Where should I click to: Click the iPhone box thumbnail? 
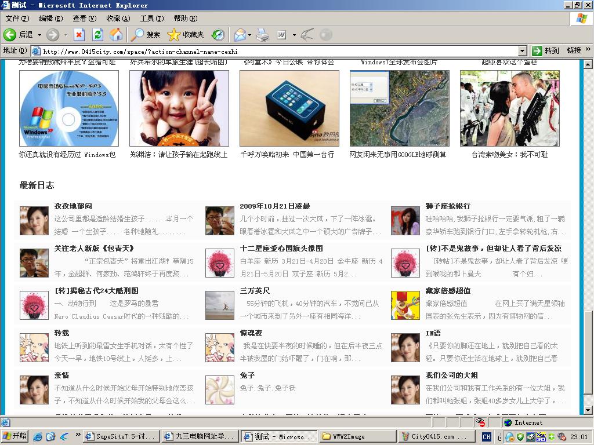point(289,108)
